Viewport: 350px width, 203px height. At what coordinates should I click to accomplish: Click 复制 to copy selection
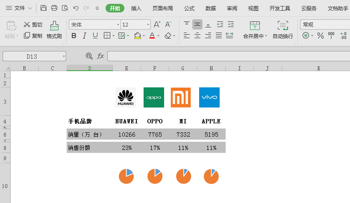(33, 36)
